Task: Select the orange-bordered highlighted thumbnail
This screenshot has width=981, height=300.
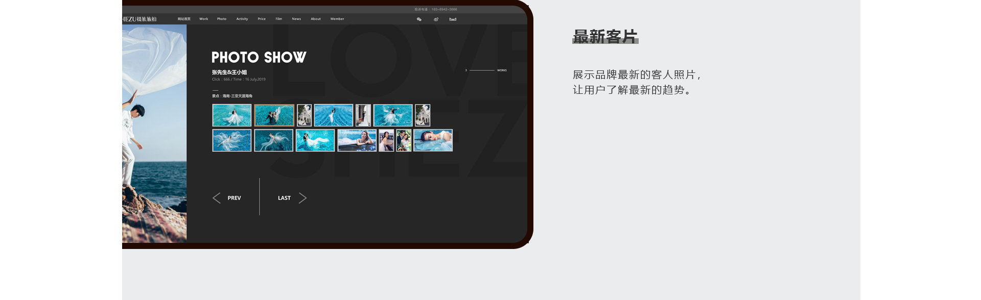Action: (274, 115)
